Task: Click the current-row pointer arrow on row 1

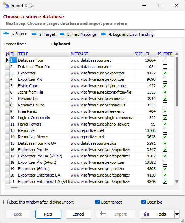Action: (x=7, y=60)
